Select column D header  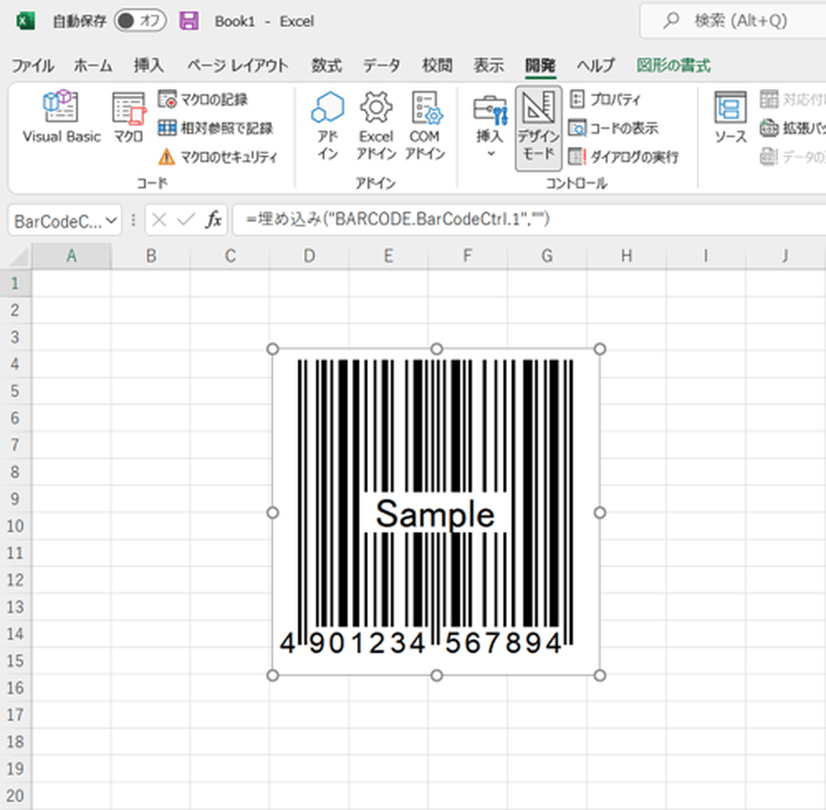click(309, 256)
